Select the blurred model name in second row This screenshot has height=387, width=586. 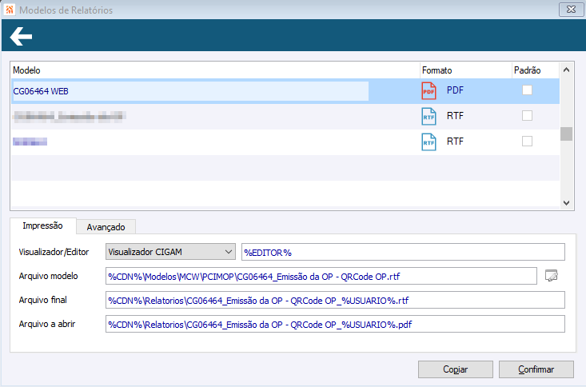coord(69,117)
